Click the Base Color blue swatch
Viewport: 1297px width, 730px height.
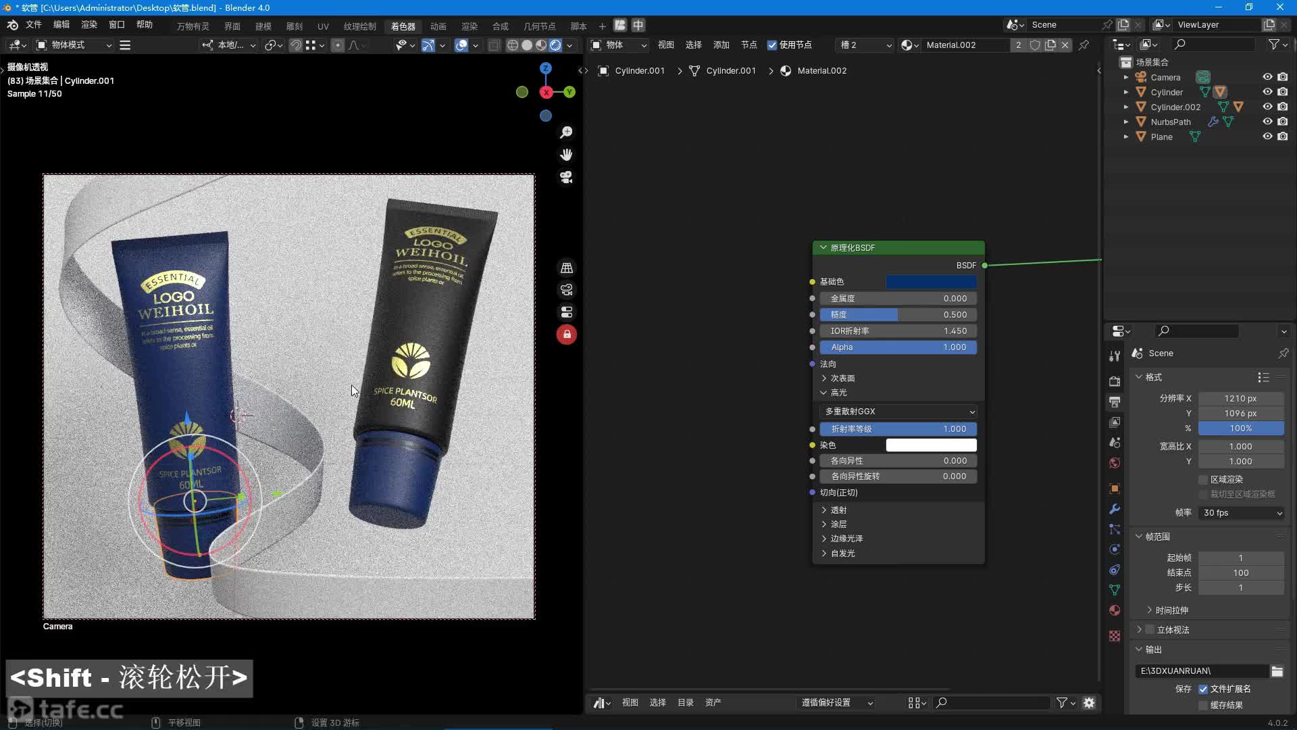pos(931,282)
